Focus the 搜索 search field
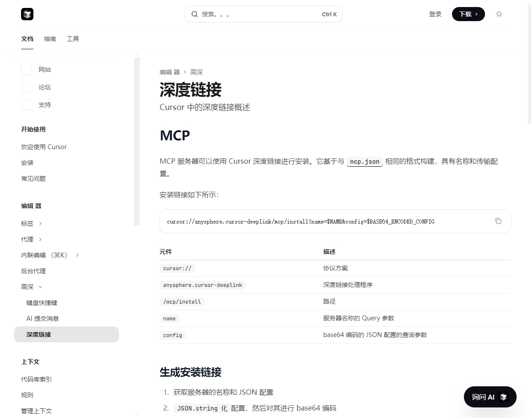532x418 pixels. click(x=264, y=14)
